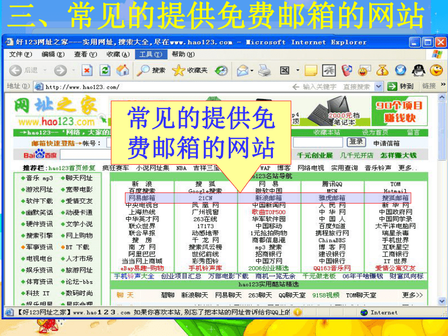Open the 歌曲TOP500 link
The image size is (448, 336).
pos(269,212)
